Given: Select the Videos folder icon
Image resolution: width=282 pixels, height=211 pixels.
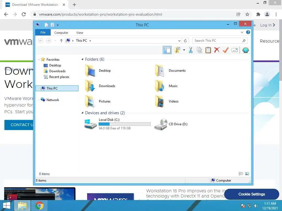Looking at the screenshot, I should (160, 101).
